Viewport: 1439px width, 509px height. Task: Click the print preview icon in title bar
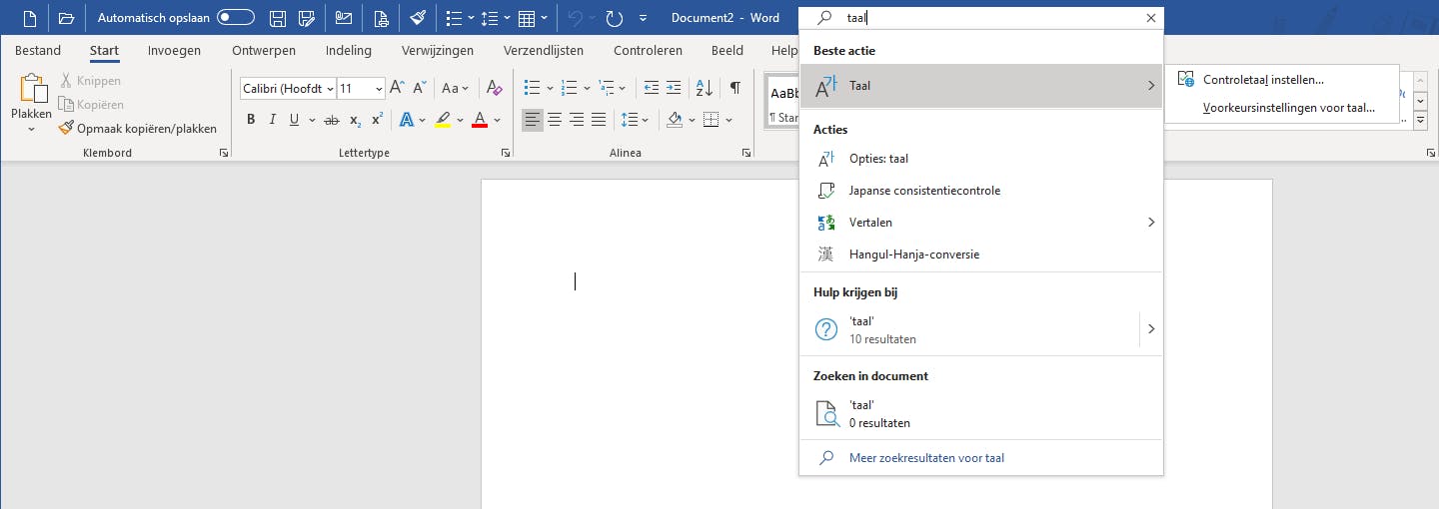coord(381,18)
